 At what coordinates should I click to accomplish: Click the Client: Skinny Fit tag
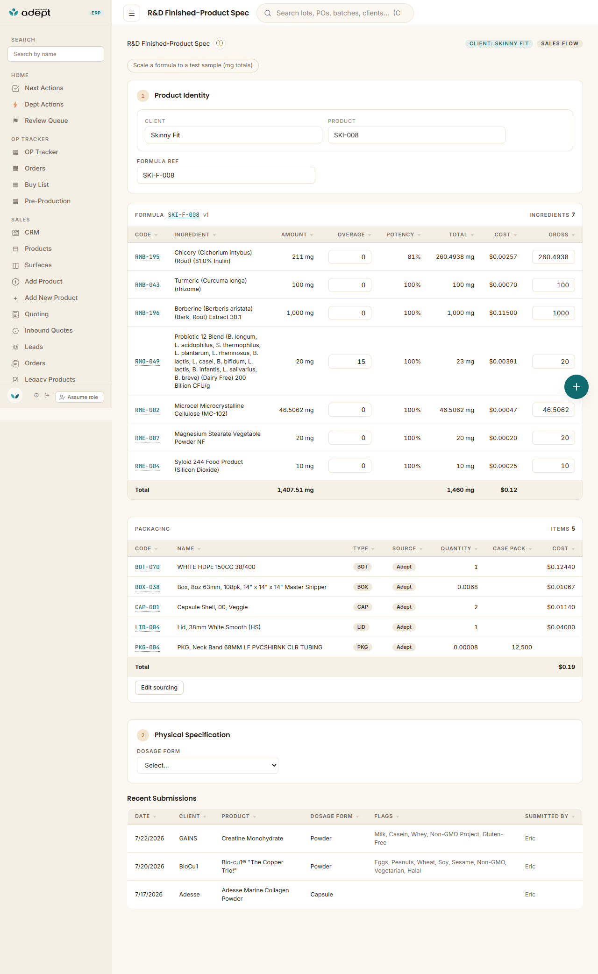point(499,43)
